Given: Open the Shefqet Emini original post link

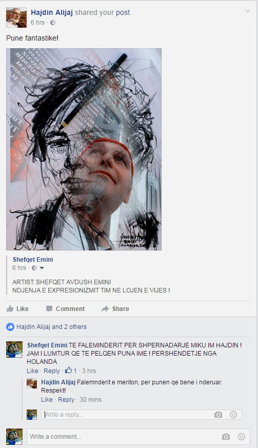Looking at the screenshot, I should pyautogui.click(x=33, y=260).
